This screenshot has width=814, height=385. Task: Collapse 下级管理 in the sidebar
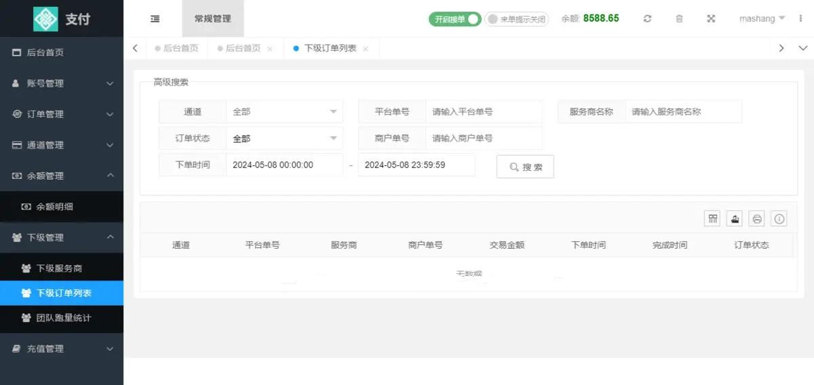pyautogui.click(x=62, y=237)
